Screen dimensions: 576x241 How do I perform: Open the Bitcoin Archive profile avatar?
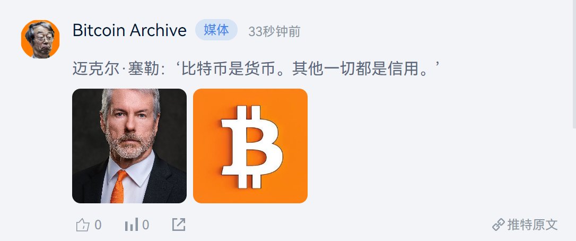click(40, 39)
